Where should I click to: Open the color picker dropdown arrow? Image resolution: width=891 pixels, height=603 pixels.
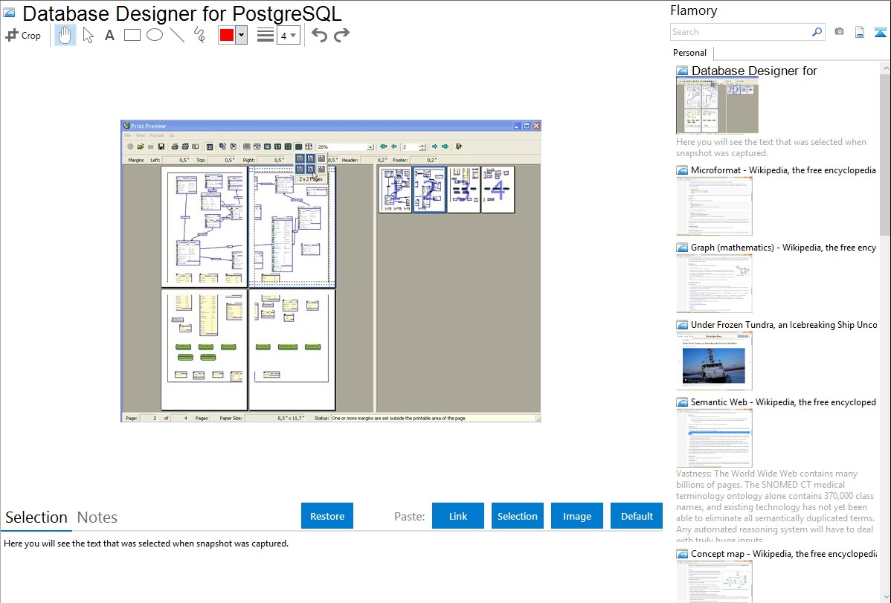point(241,35)
